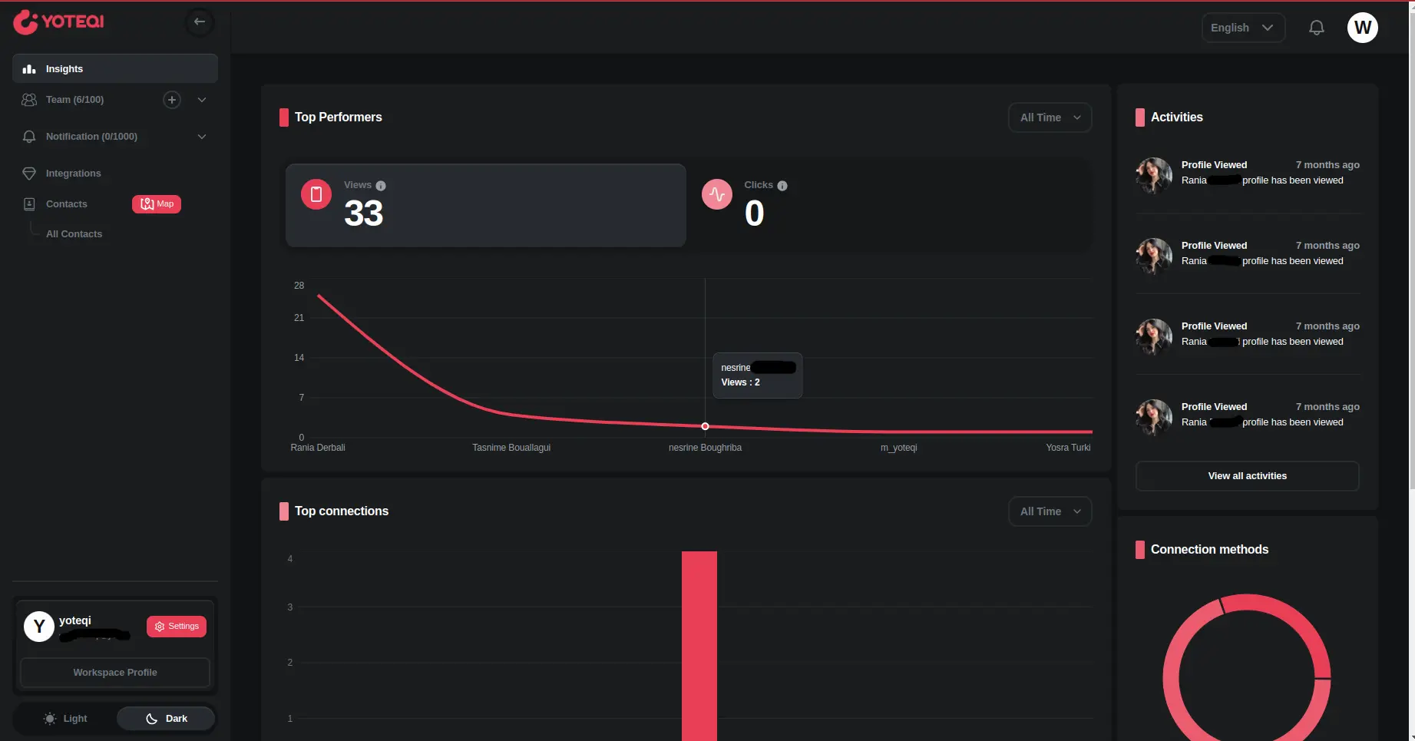Open the Top connections All Time dropdown
The width and height of the screenshot is (1415, 741).
coord(1050,511)
